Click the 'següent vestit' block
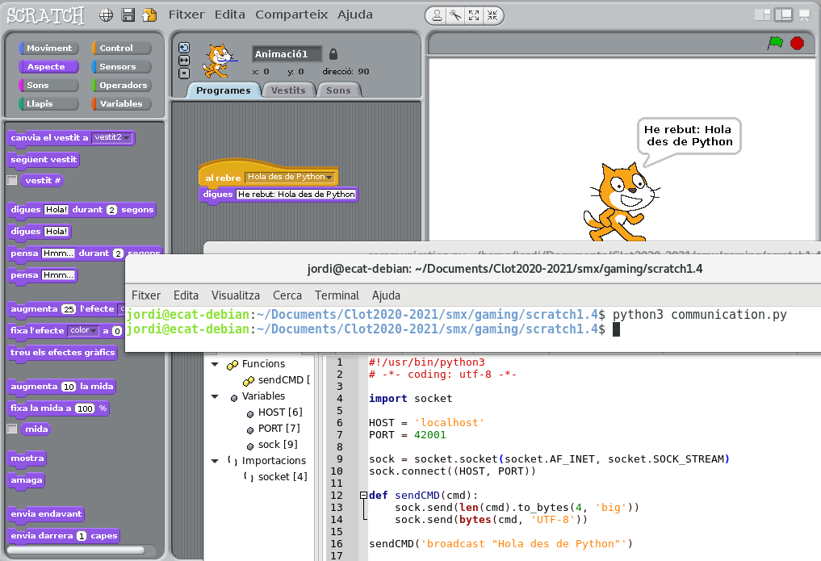 (x=44, y=160)
